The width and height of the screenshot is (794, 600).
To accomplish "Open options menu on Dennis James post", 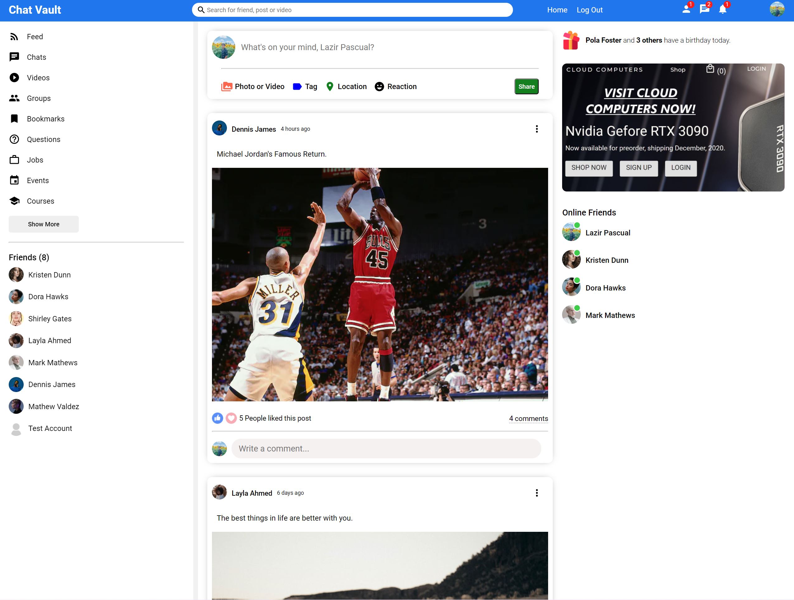I will [x=537, y=129].
